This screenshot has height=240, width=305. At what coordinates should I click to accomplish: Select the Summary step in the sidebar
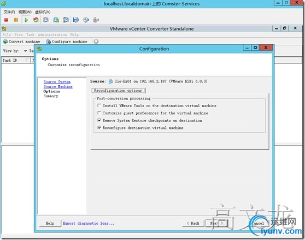point(51,96)
